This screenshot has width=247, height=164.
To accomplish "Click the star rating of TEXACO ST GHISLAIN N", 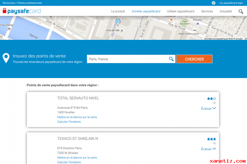I will click(211, 139).
